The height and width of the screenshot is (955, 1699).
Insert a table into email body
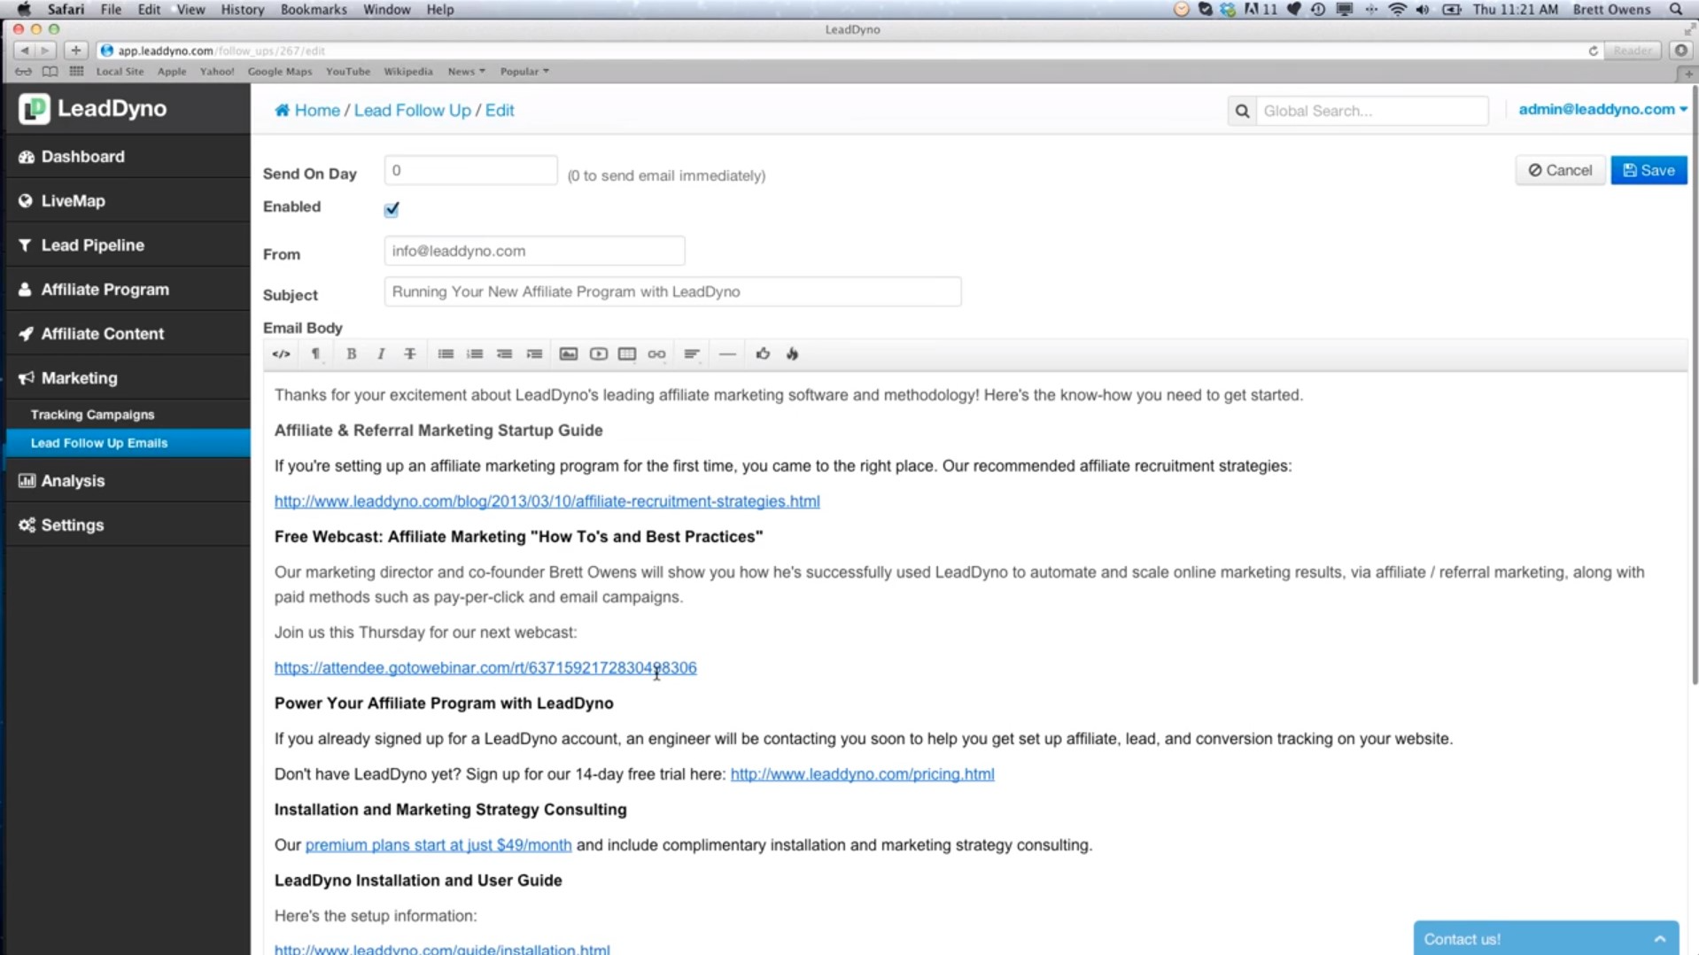point(627,354)
